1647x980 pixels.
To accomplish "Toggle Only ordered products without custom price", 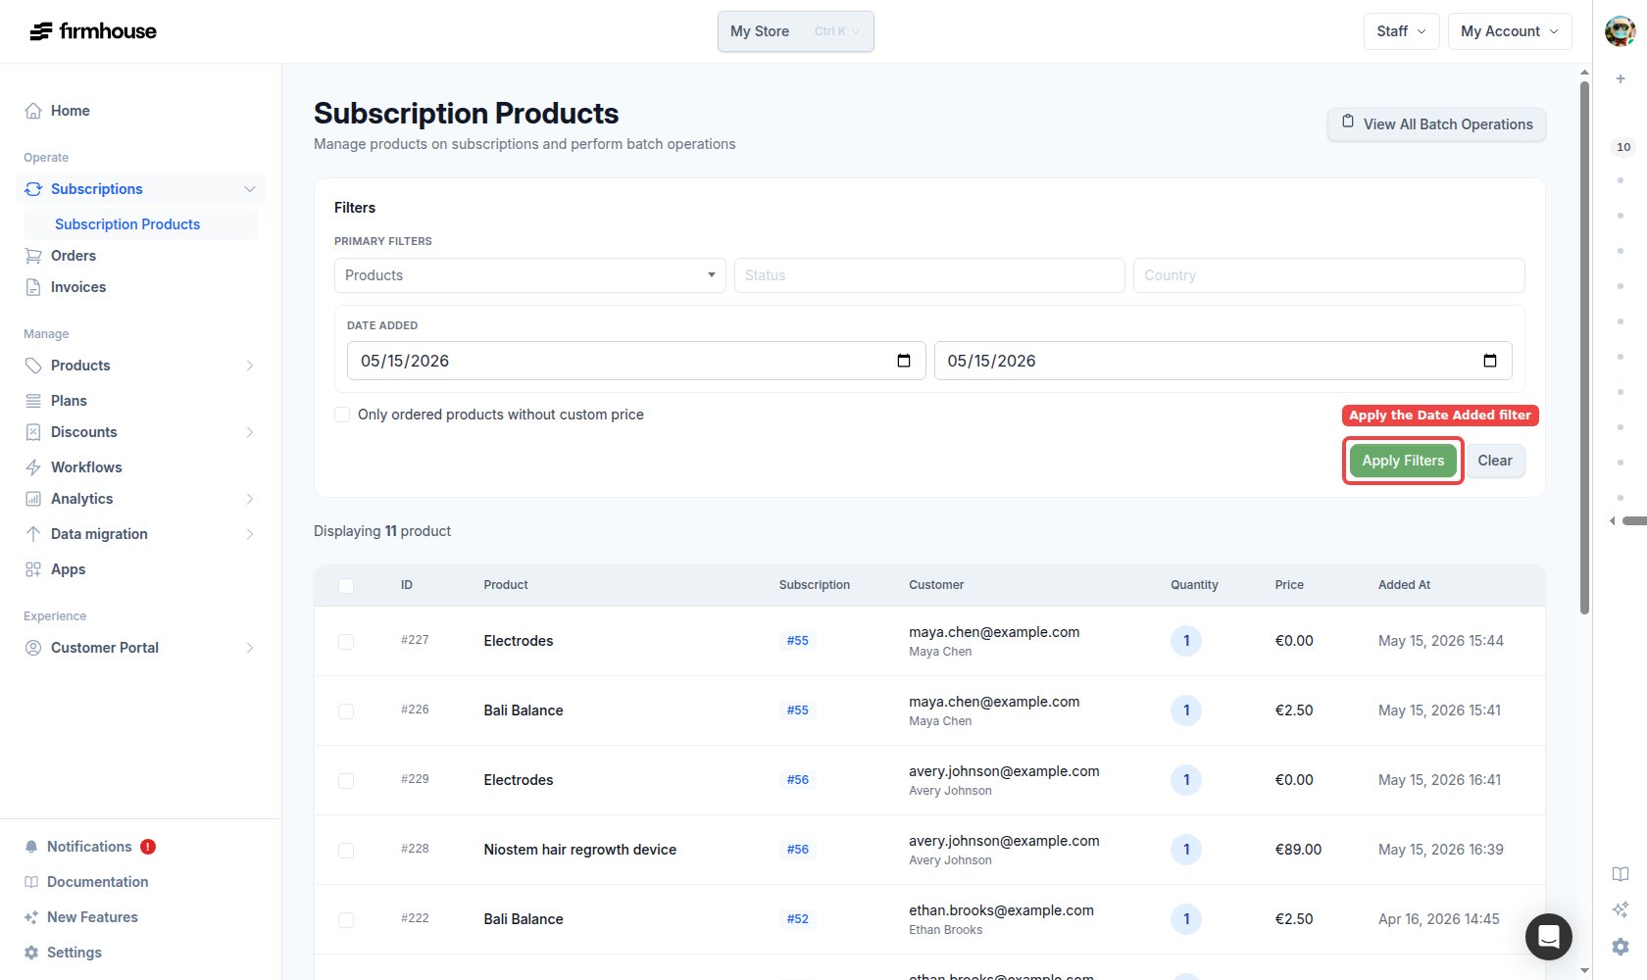I will (342, 415).
